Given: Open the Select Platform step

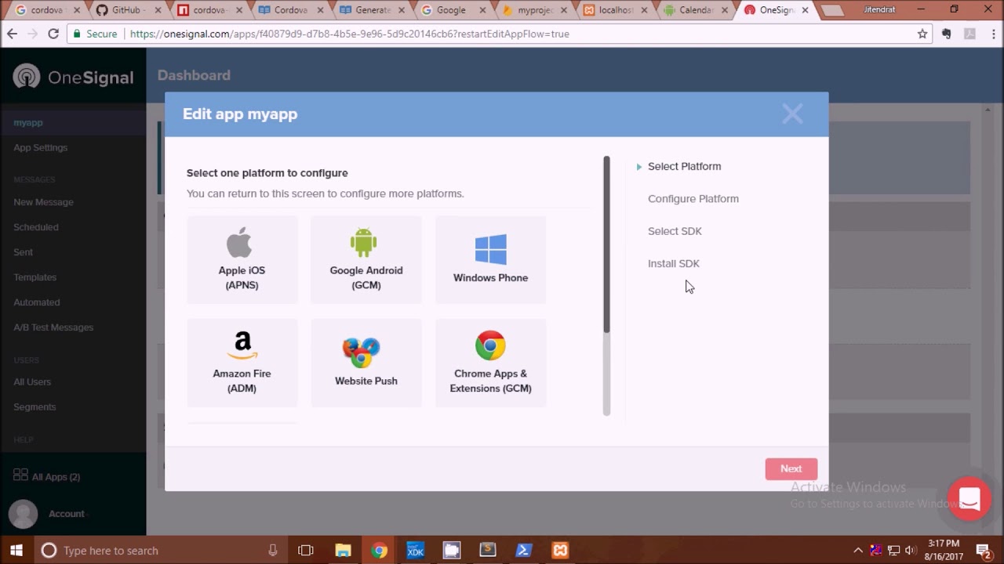Looking at the screenshot, I should [x=684, y=166].
